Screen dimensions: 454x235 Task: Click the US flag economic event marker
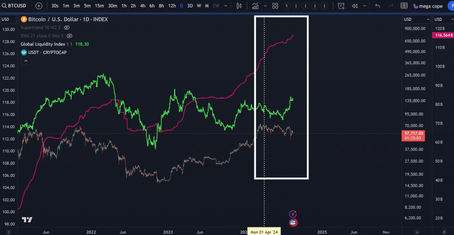coord(293,222)
